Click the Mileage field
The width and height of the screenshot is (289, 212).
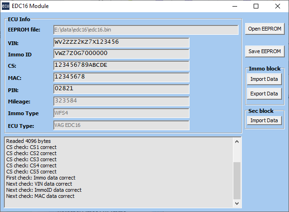[x=121, y=101]
